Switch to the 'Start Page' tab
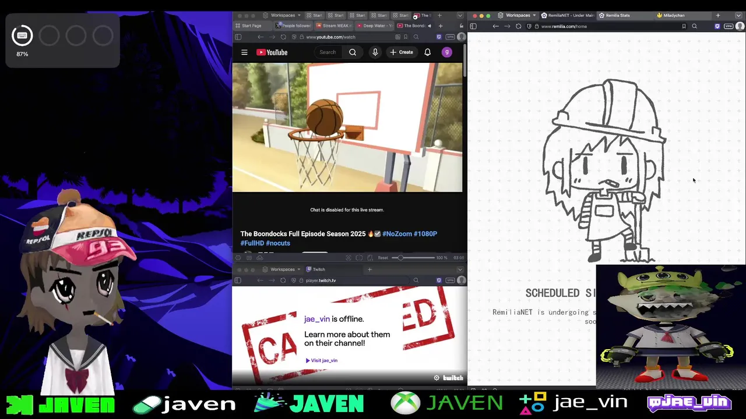The width and height of the screenshot is (746, 419). click(x=252, y=26)
